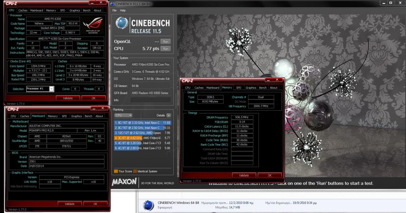Select ranking row 4 AMD FX 4.62 GHz

(142, 138)
